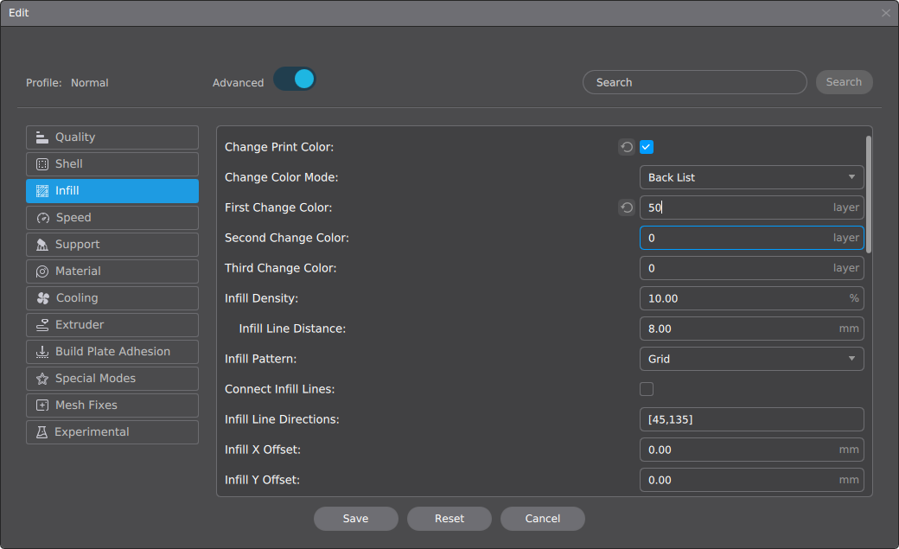
Task: Focus the Infill Density input field
Action: pyautogui.click(x=743, y=298)
